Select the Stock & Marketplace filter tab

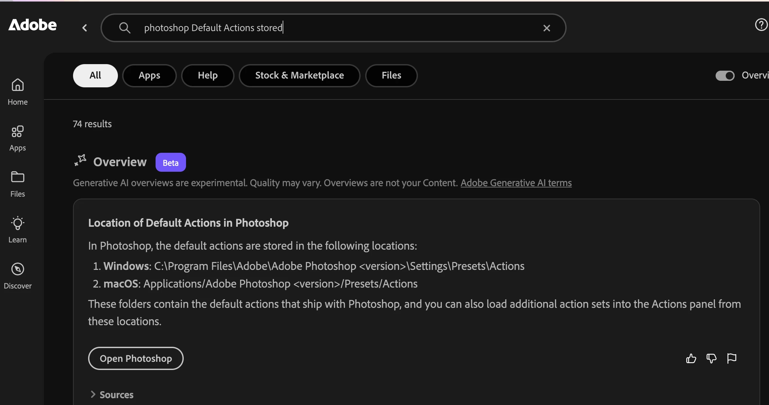(x=299, y=76)
